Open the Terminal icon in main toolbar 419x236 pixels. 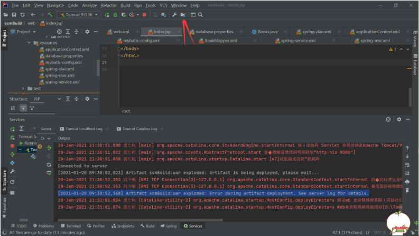pyautogui.click(x=193, y=15)
